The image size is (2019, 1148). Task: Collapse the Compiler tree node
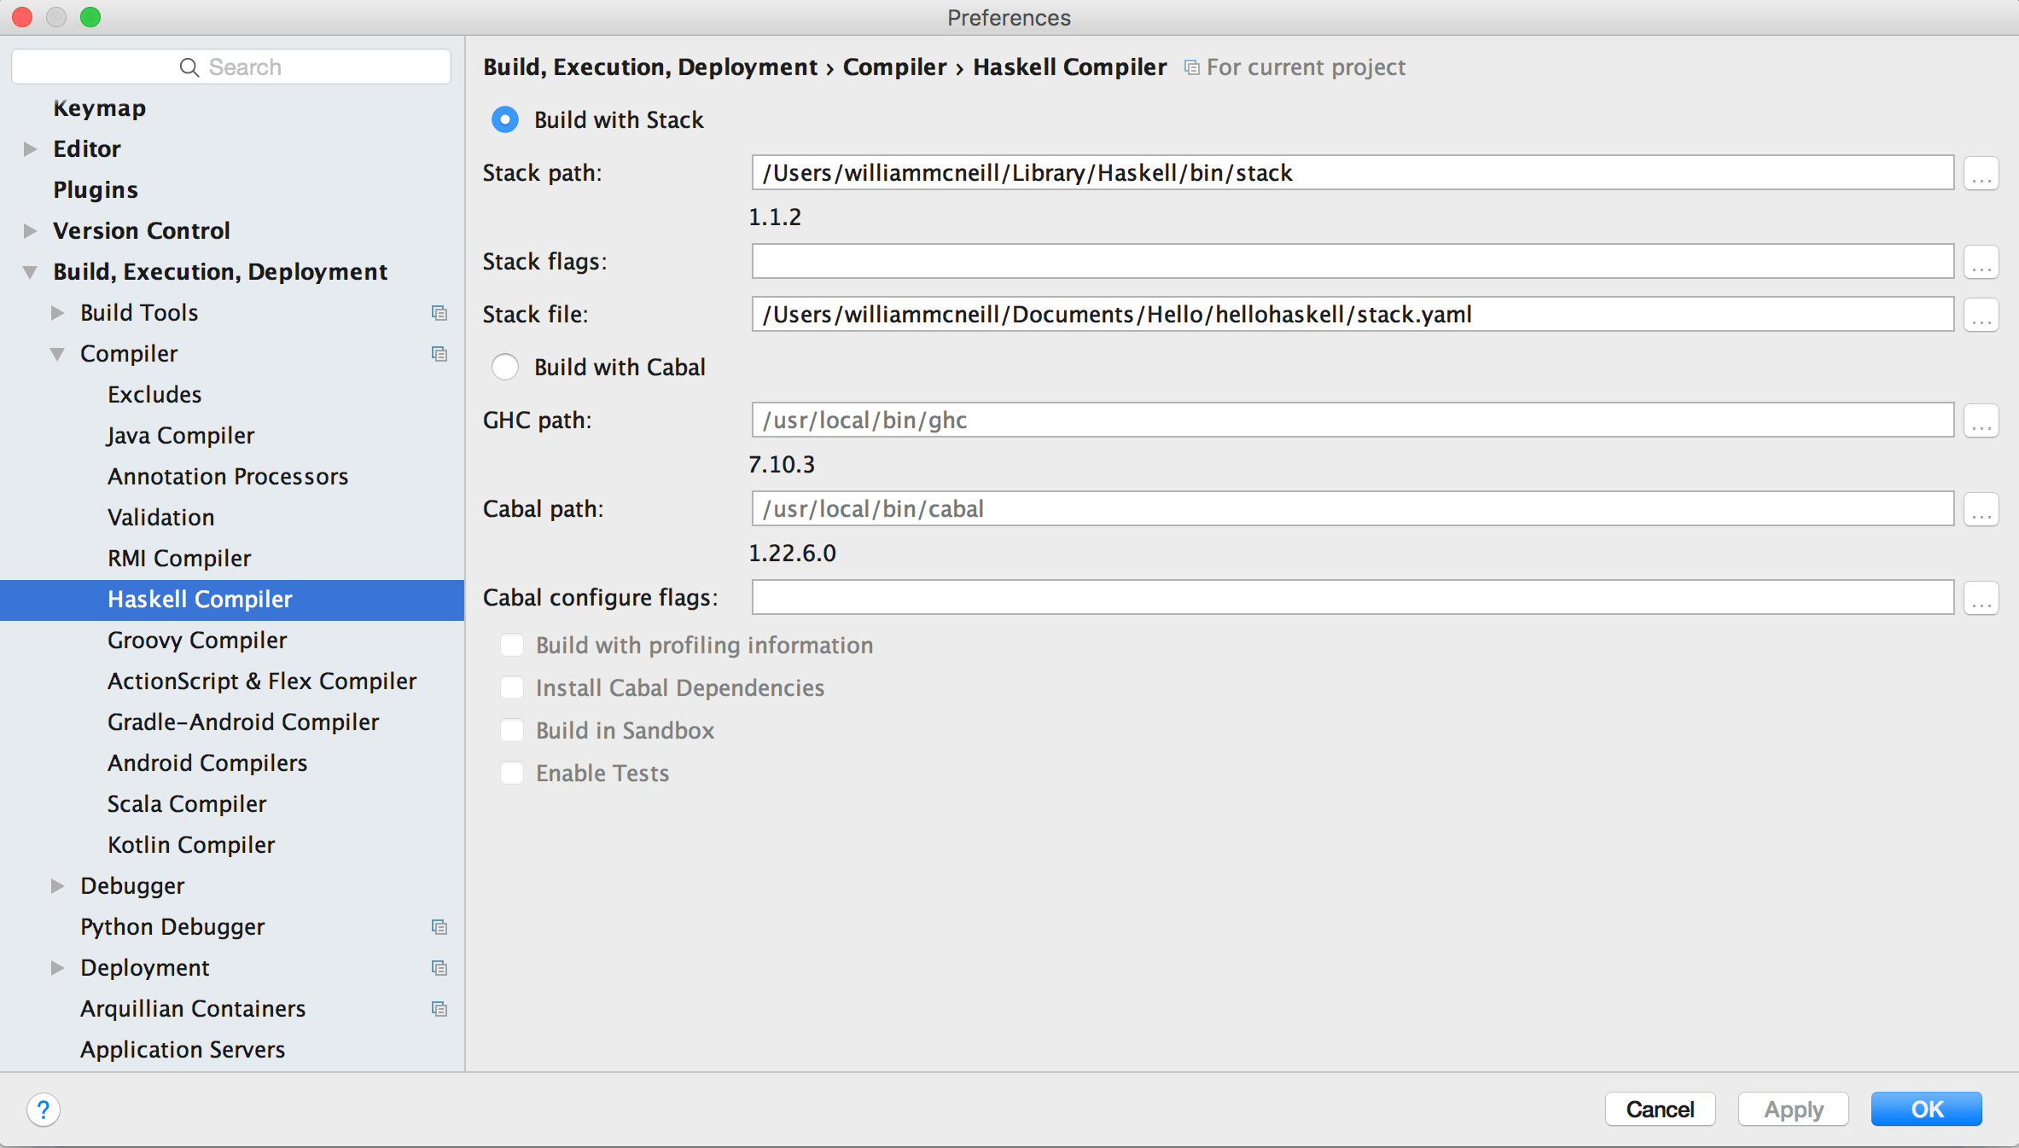point(57,354)
